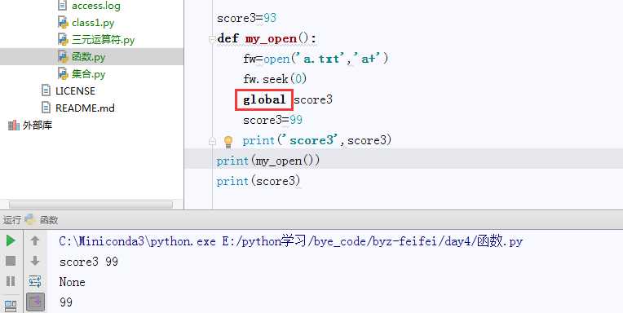Screen dimensions: 623x313
Task: Click the 'score3 99' output line
Action: coord(89,262)
